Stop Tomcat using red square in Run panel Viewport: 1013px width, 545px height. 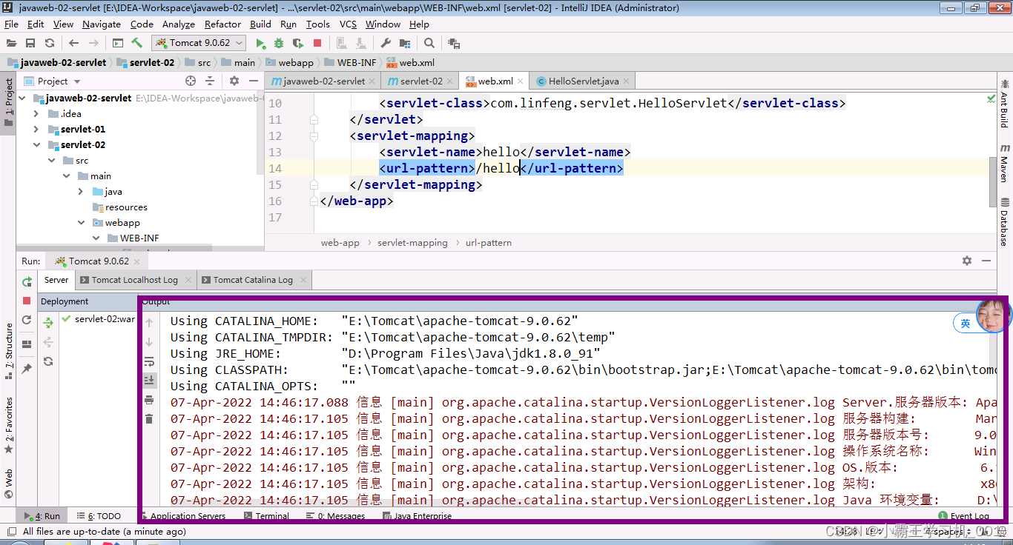coord(27,301)
